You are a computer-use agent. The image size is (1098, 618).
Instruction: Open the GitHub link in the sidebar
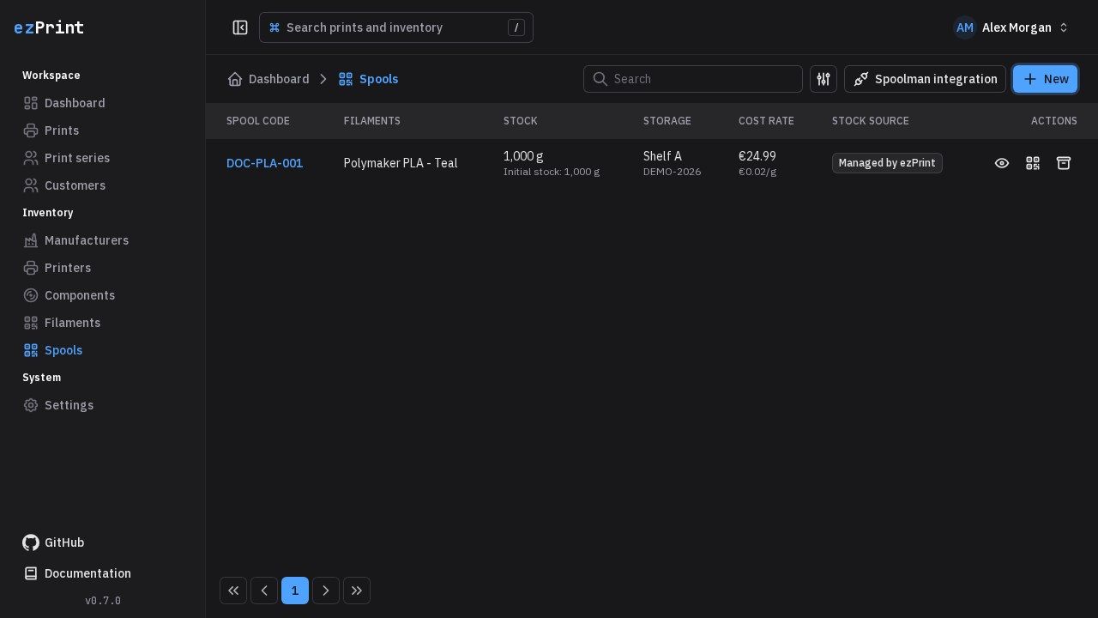[53, 542]
